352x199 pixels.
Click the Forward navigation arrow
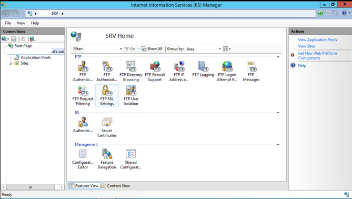click(16, 14)
